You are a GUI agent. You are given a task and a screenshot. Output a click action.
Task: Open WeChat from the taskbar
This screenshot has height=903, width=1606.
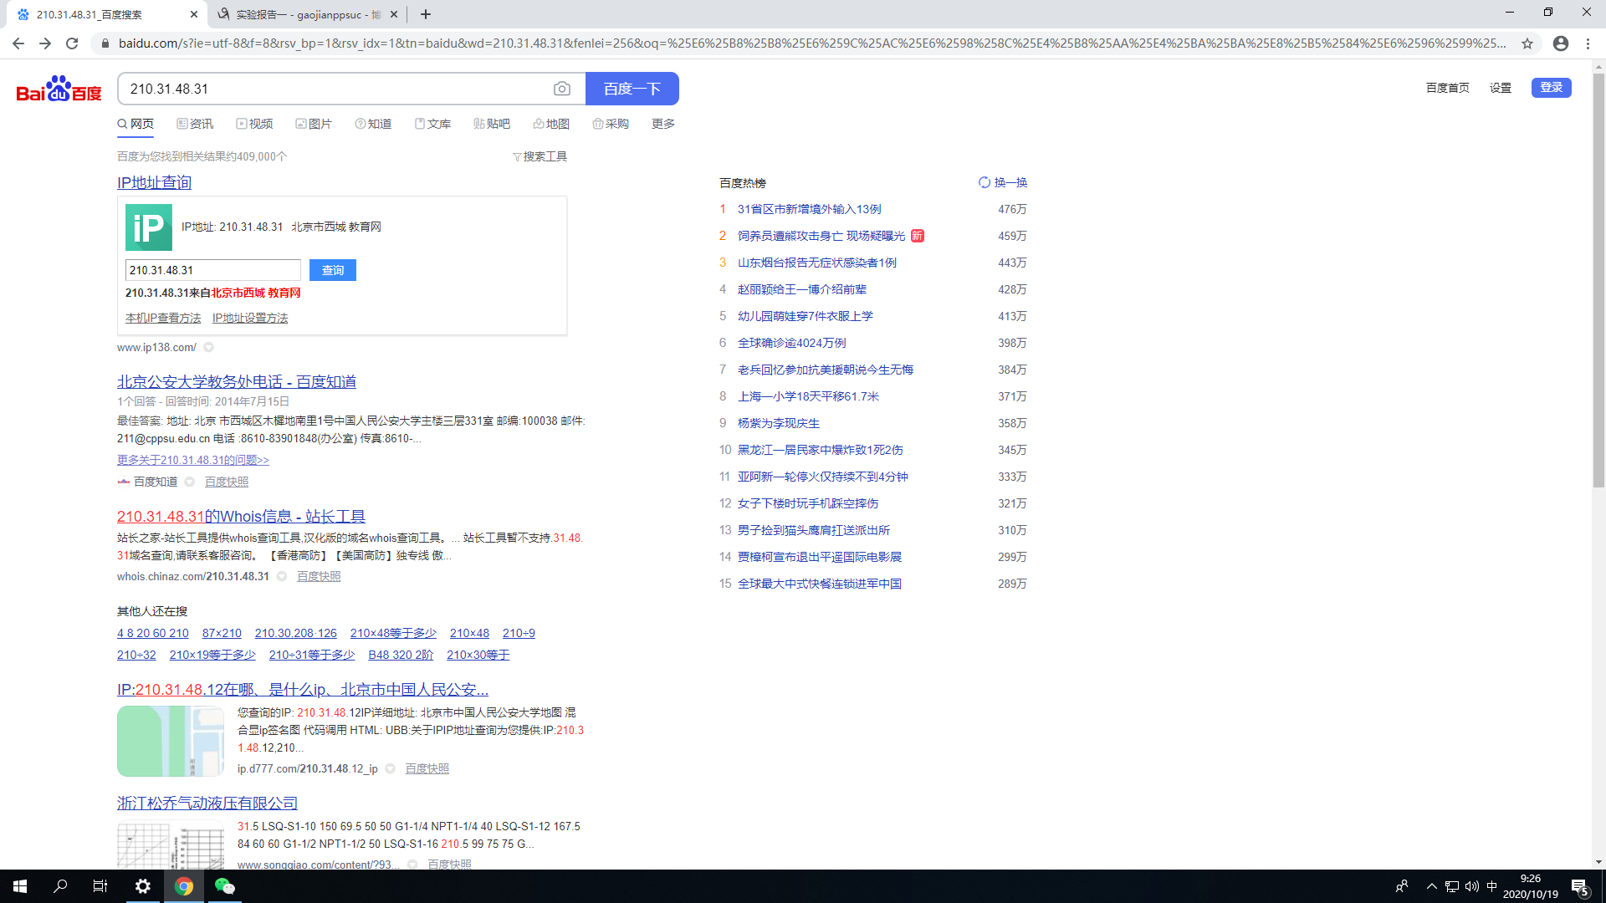224,886
